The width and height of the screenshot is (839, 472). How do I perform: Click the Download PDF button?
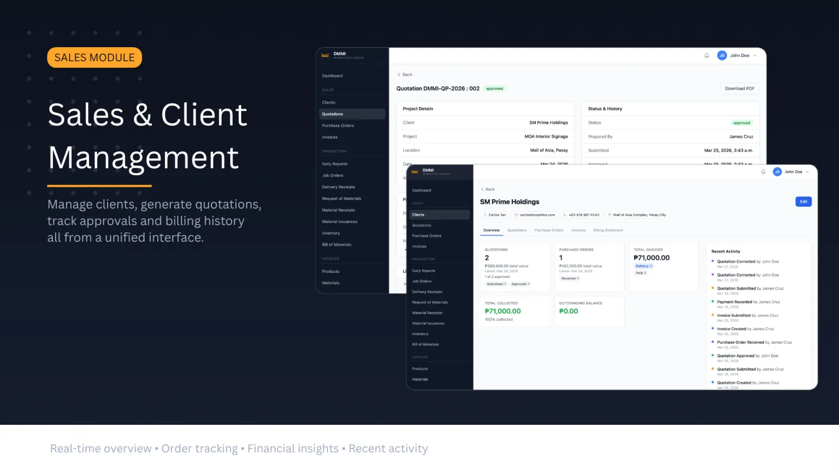[x=739, y=89]
